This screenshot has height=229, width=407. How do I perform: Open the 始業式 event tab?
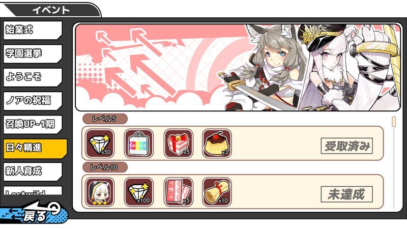[33, 30]
